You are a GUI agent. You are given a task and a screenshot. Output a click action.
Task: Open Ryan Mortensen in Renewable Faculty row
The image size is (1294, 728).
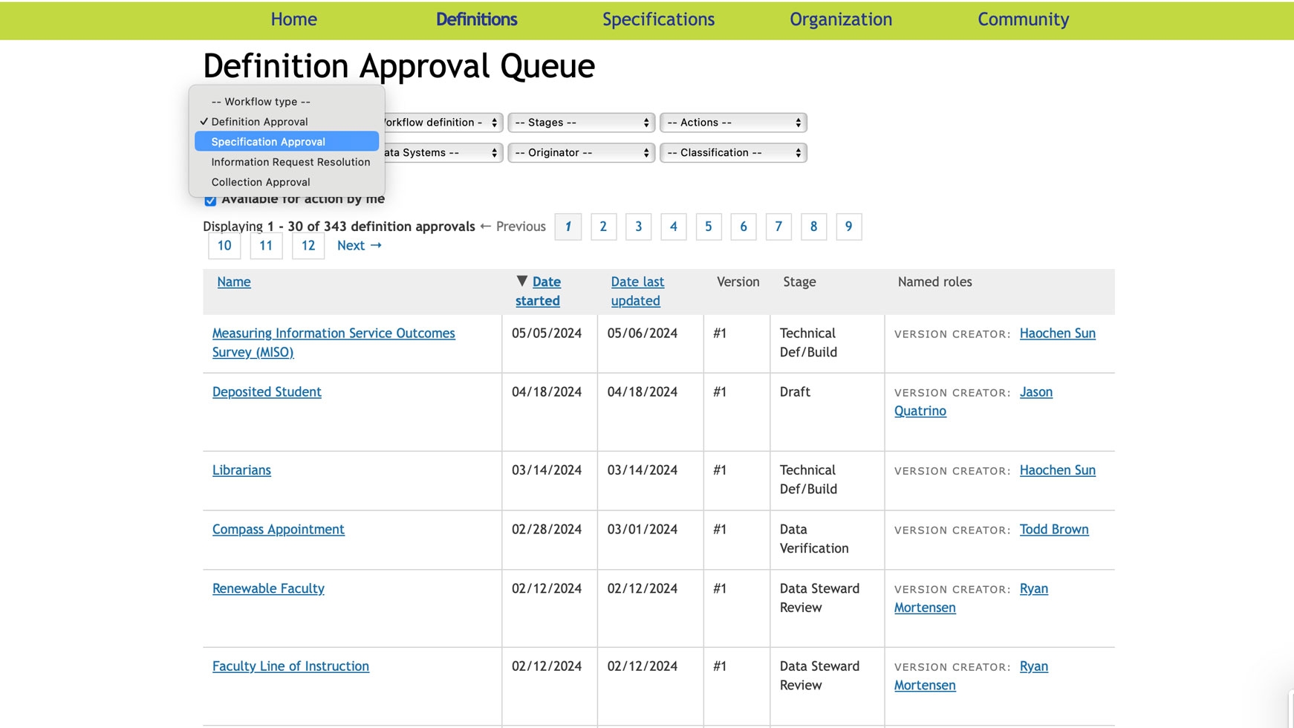(971, 598)
